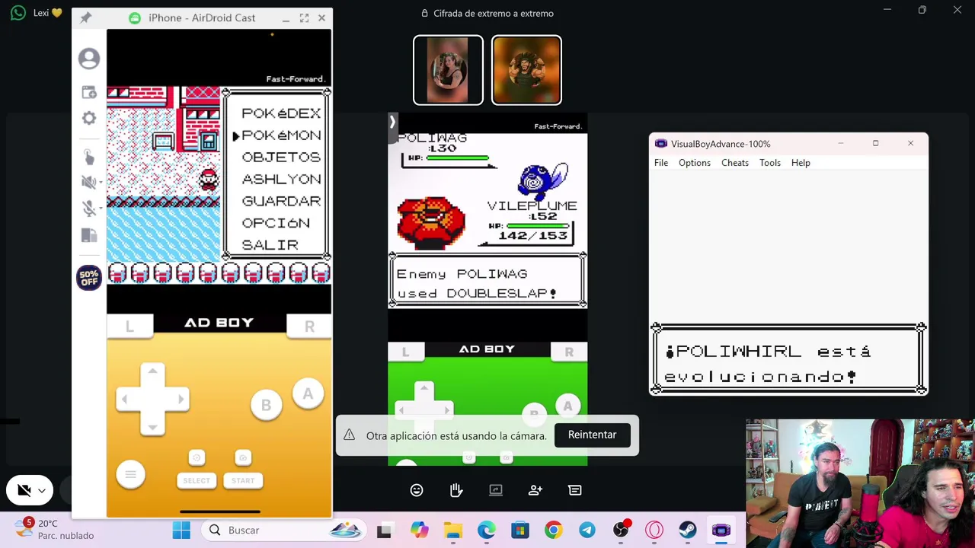The width and height of the screenshot is (975, 548).
Task: Select OPCIóN in the game menu
Action: tap(276, 224)
